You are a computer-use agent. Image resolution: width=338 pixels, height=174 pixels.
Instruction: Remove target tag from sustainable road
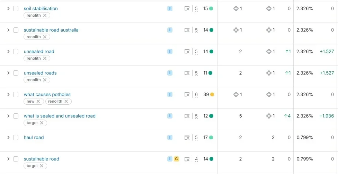point(42,166)
